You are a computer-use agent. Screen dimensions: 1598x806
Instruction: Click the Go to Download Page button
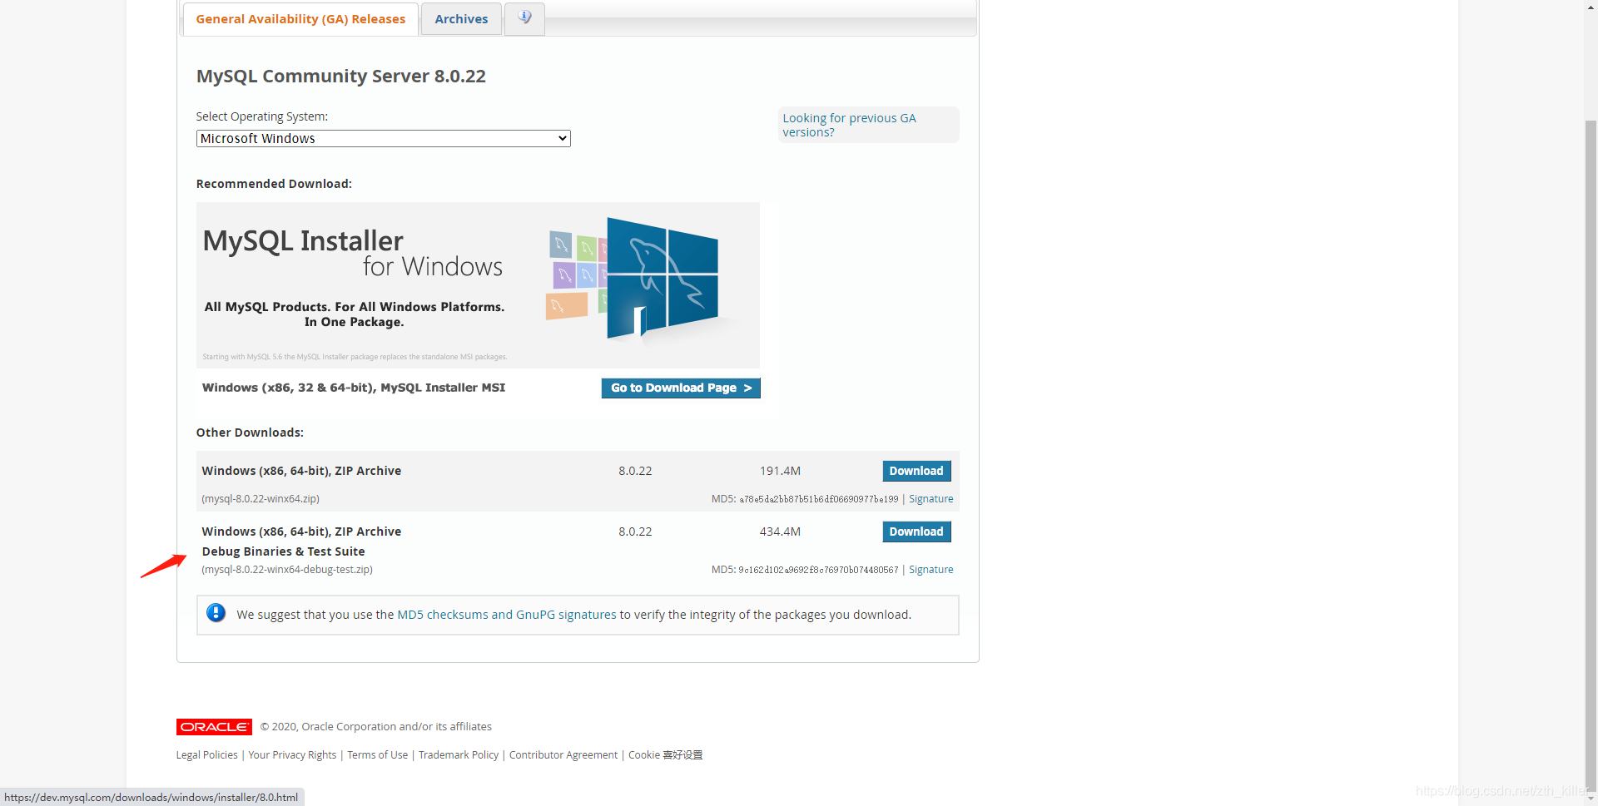click(681, 388)
